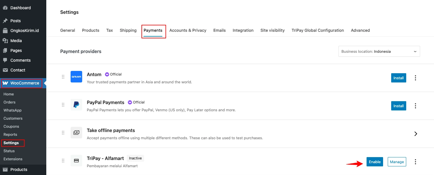The width and height of the screenshot is (434, 175).
Task: Grab the drag handle for PayPal Payments
Action: (63, 105)
